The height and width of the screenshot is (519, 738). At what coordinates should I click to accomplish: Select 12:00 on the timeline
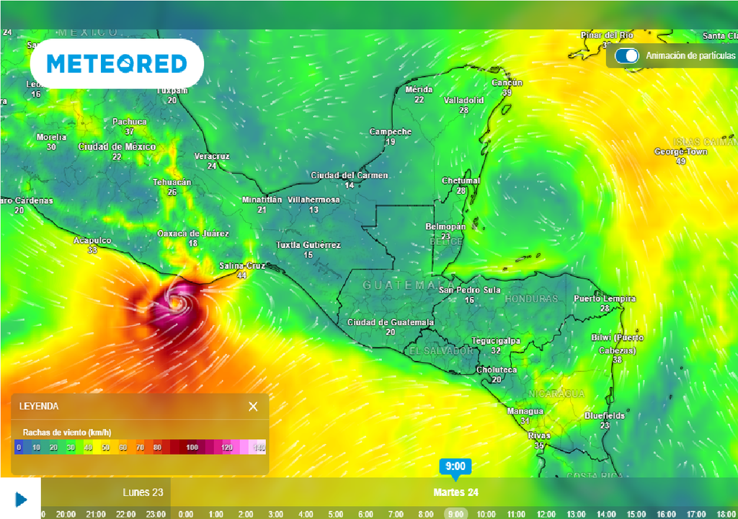click(546, 514)
